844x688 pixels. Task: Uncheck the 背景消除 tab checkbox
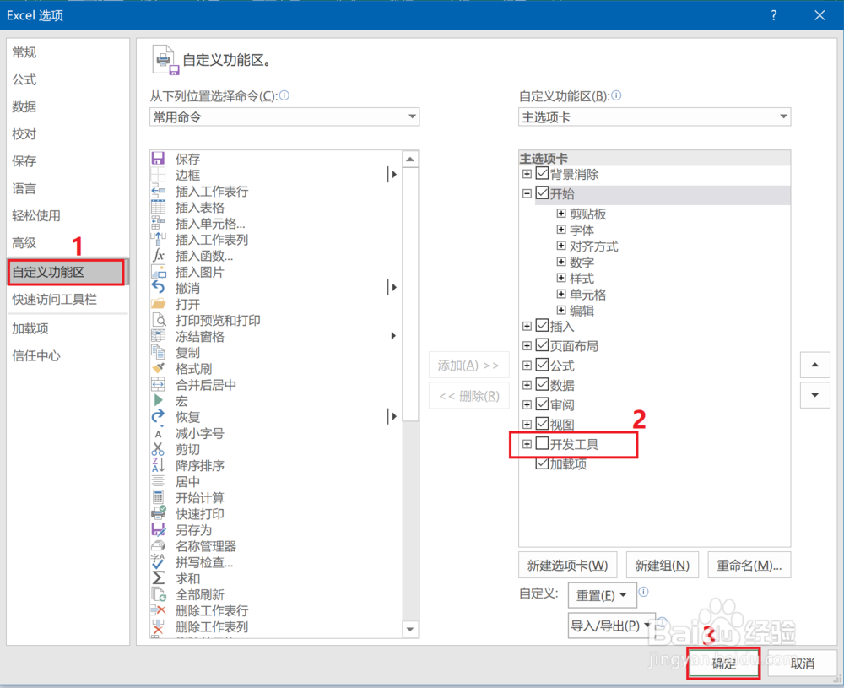coord(542,173)
